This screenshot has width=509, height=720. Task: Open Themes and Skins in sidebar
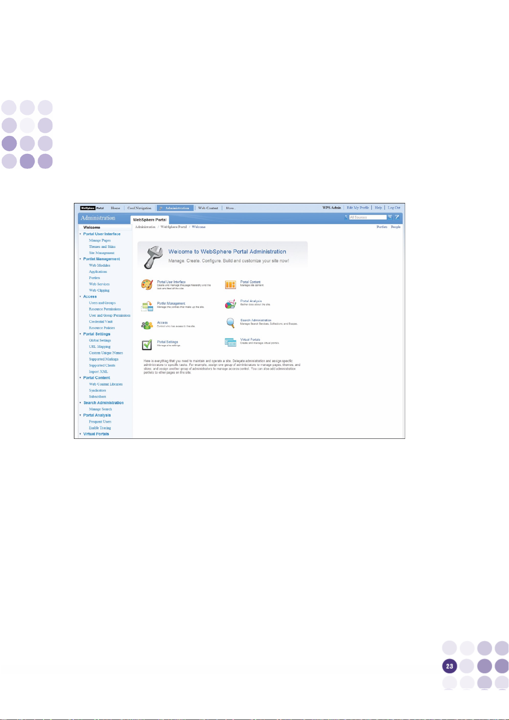(102, 247)
